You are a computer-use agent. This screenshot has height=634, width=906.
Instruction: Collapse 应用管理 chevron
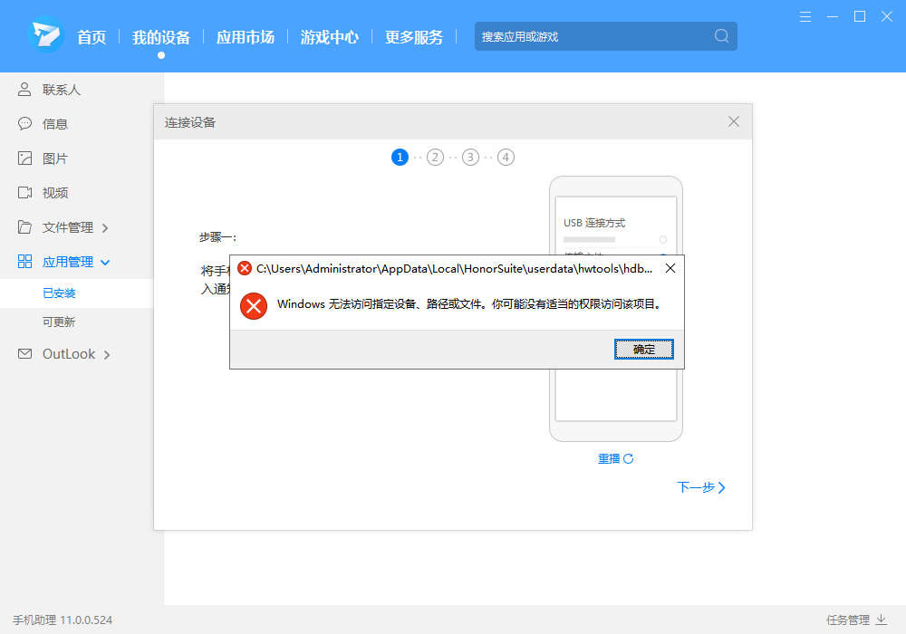click(x=105, y=263)
